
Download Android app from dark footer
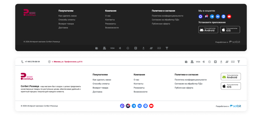click(x=208, y=29)
